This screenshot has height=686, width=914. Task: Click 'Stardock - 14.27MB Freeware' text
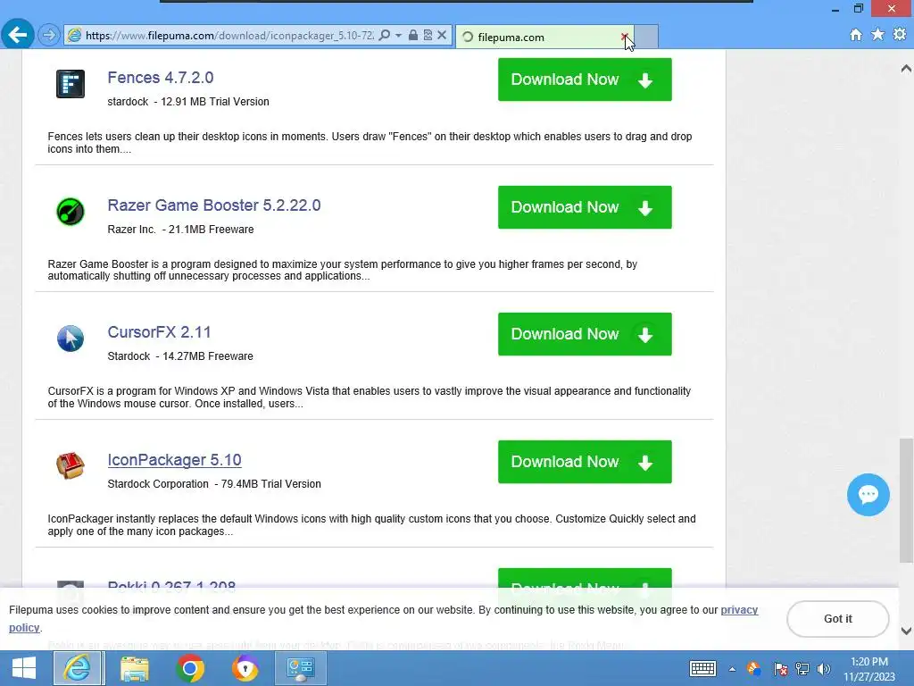point(180,356)
